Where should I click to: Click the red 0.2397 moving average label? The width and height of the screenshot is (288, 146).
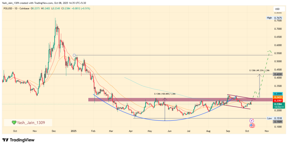pyautogui.click(x=278, y=100)
